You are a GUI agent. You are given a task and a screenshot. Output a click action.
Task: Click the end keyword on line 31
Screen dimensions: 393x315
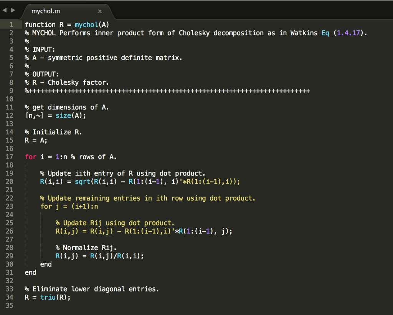(x=30, y=272)
